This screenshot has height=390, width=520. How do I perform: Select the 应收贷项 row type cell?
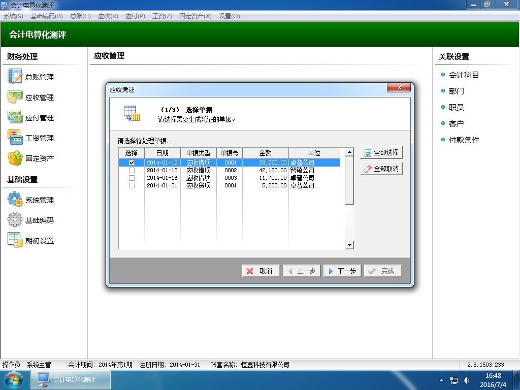199,185
